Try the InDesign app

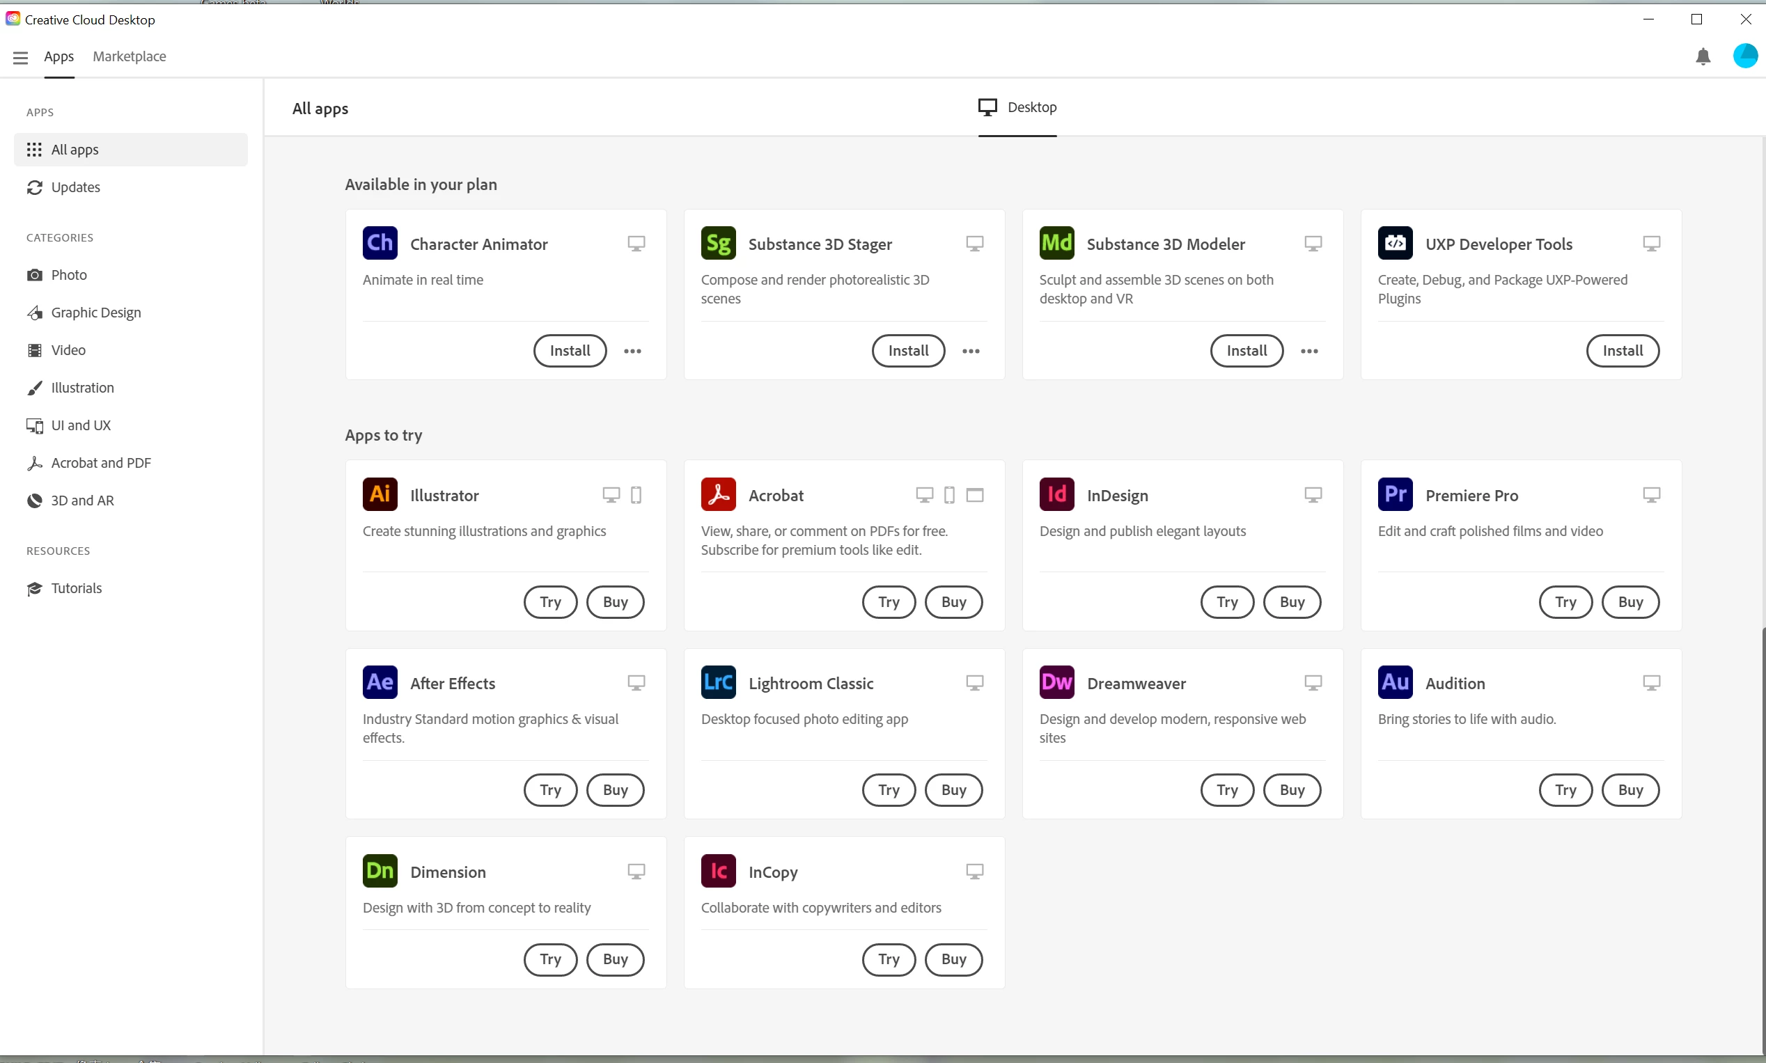coord(1226,601)
